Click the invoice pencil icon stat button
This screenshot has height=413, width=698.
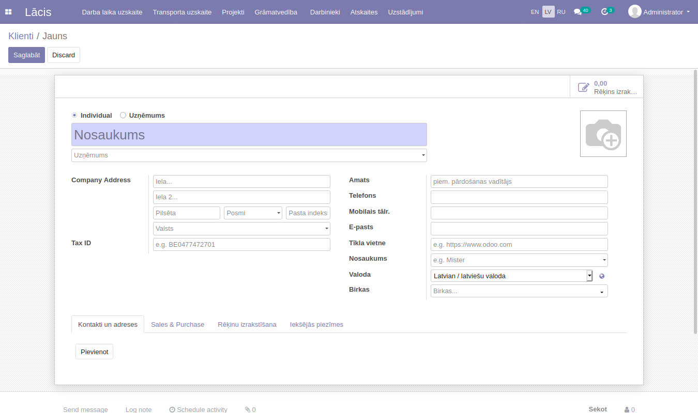point(583,87)
